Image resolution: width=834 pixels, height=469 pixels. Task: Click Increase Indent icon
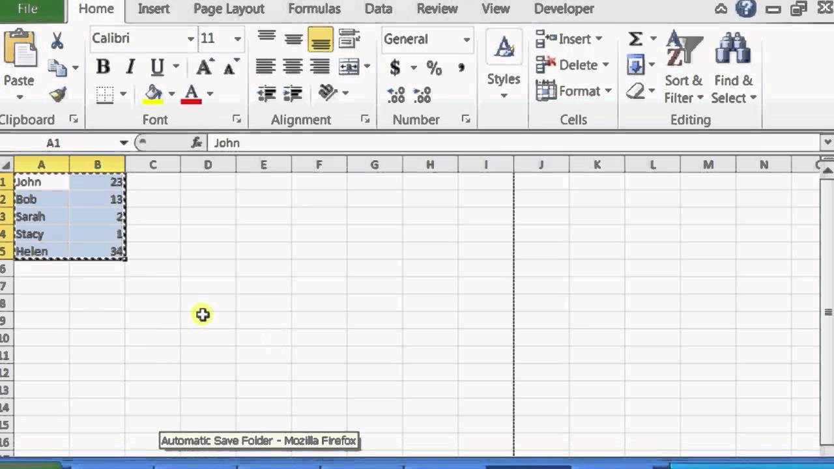pyautogui.click(x=293, y=93)
